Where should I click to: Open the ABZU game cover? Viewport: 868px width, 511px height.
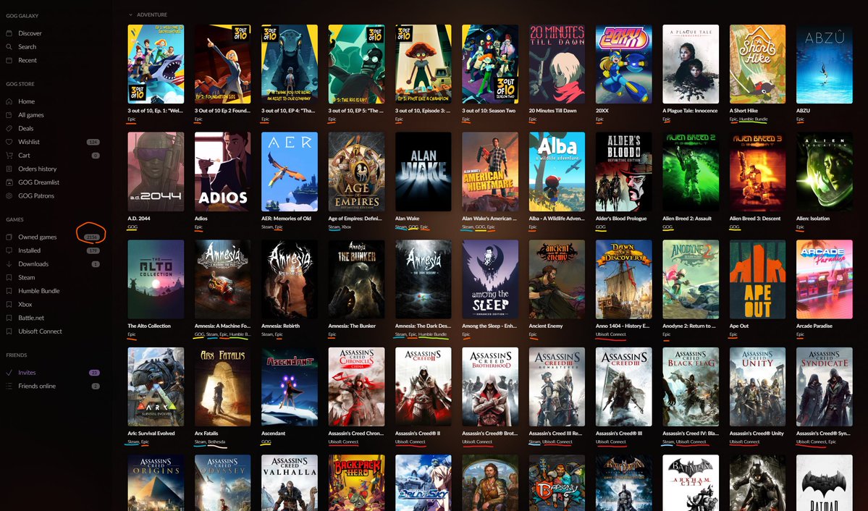point(825,64)
